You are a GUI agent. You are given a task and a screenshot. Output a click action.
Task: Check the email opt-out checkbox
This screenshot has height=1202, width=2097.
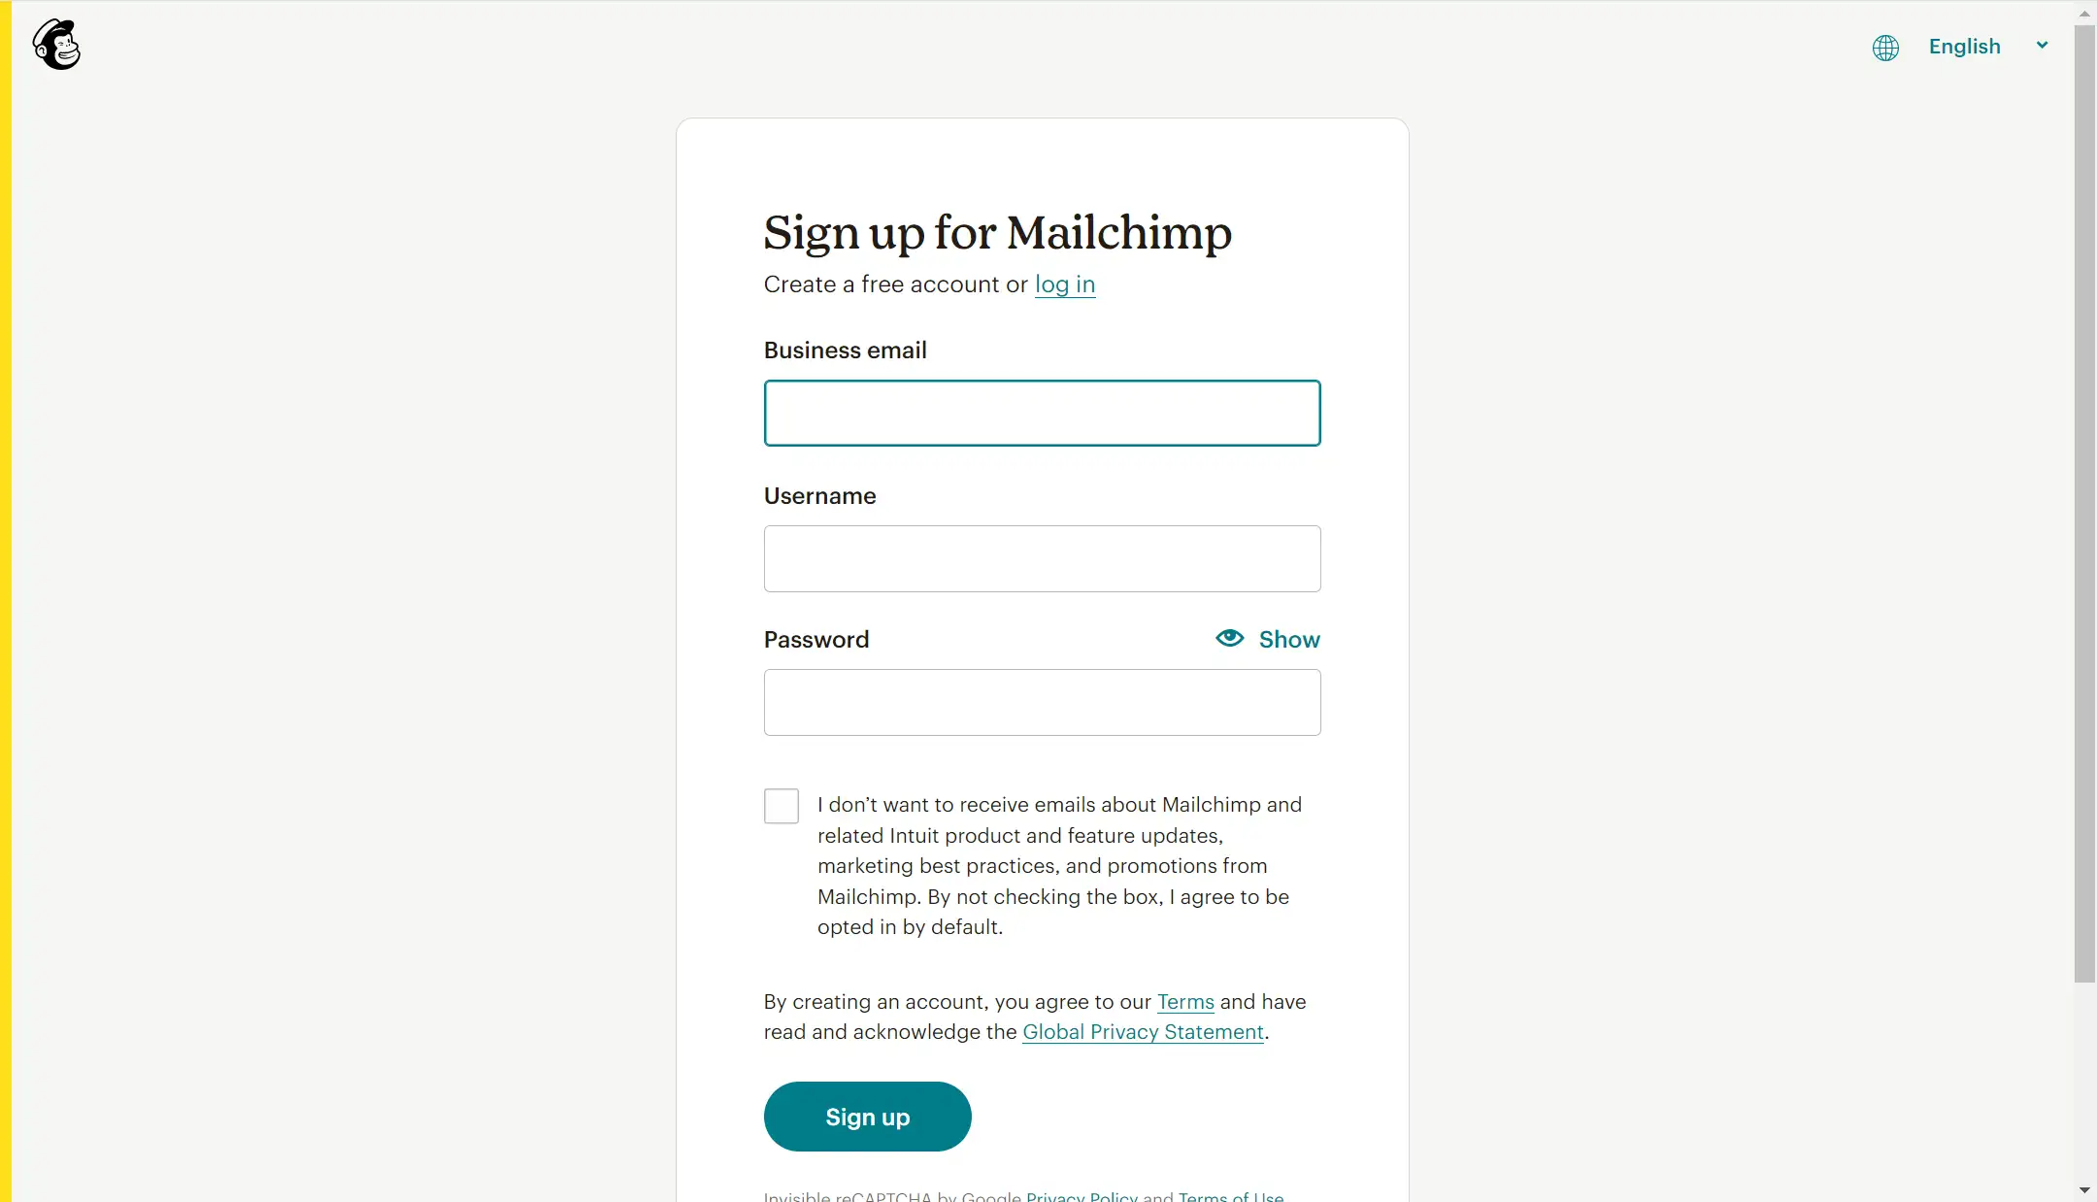point(782,806)
